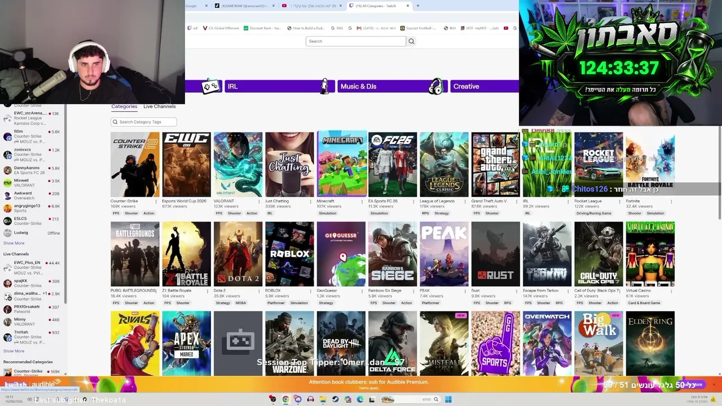
Task: Open the Rust category cover
Action: pyautogui.click(x=496, y=254)
